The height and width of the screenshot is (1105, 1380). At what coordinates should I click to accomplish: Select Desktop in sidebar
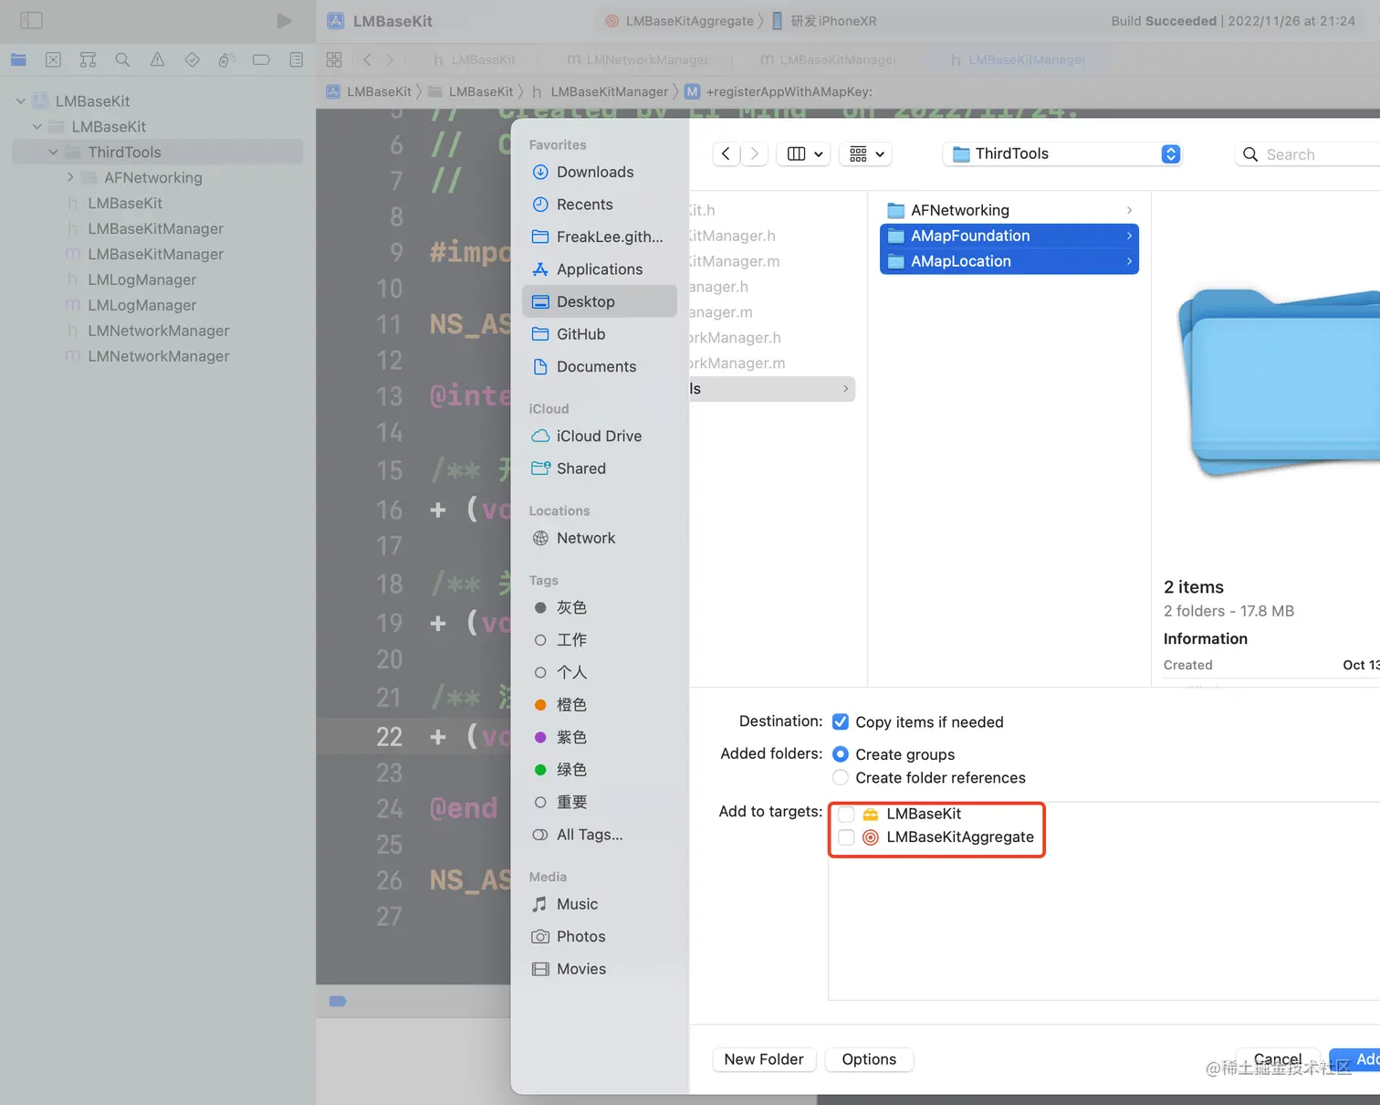coord(598,301)
